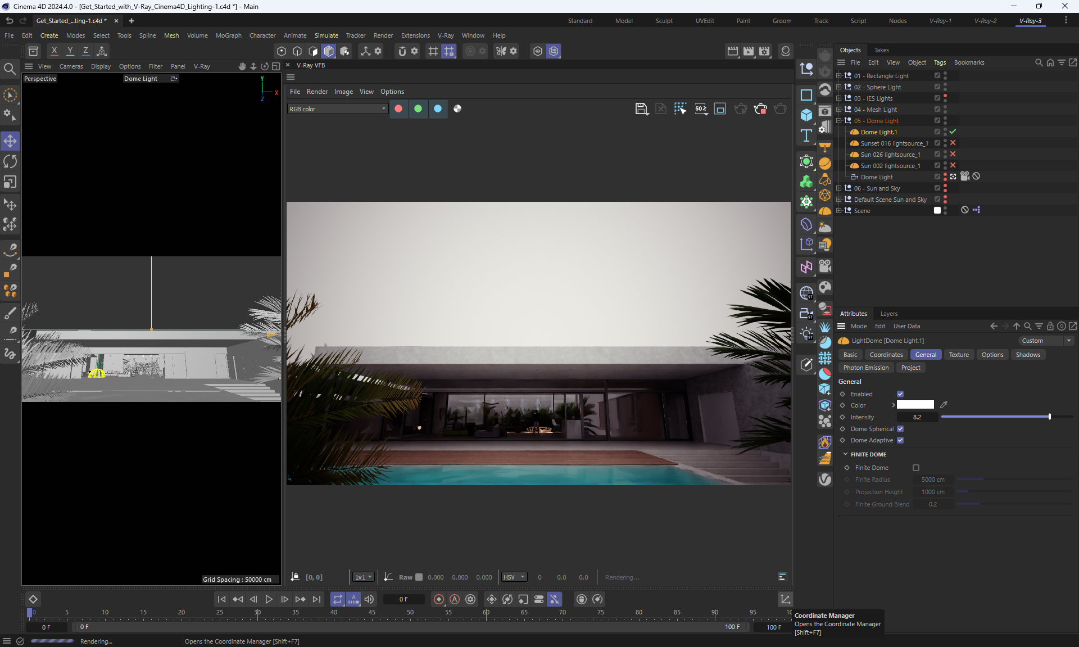Image resolution: width=1079 pixels, height=647 pixels.
Task: Open the V-Ray menu in the menu bar
Action: point(445,35)
